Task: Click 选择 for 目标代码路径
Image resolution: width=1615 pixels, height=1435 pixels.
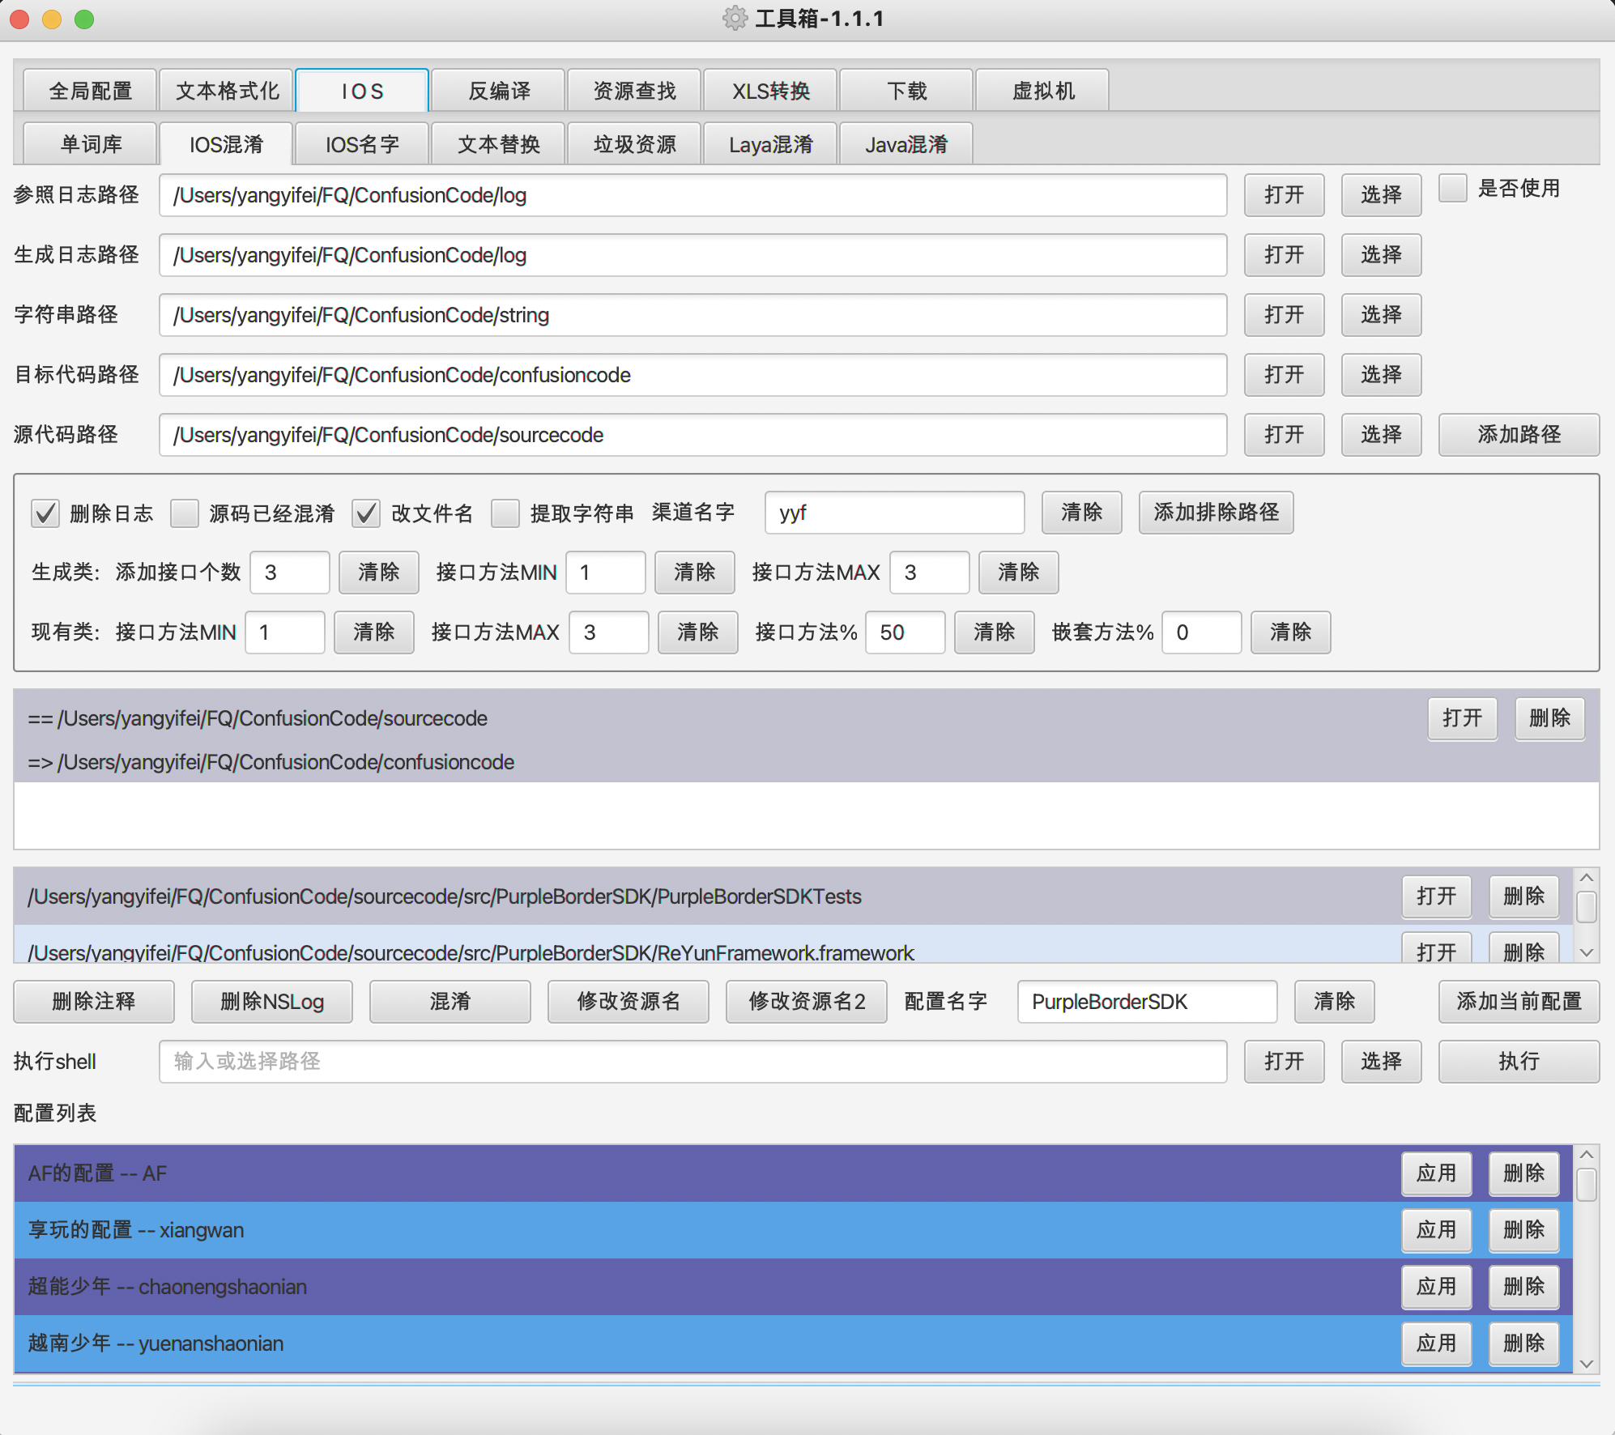Action: (1382, 375)
